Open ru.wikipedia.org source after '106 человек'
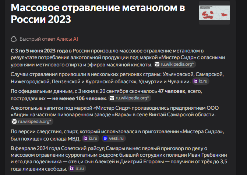247x175 pixels. (130, 98)
